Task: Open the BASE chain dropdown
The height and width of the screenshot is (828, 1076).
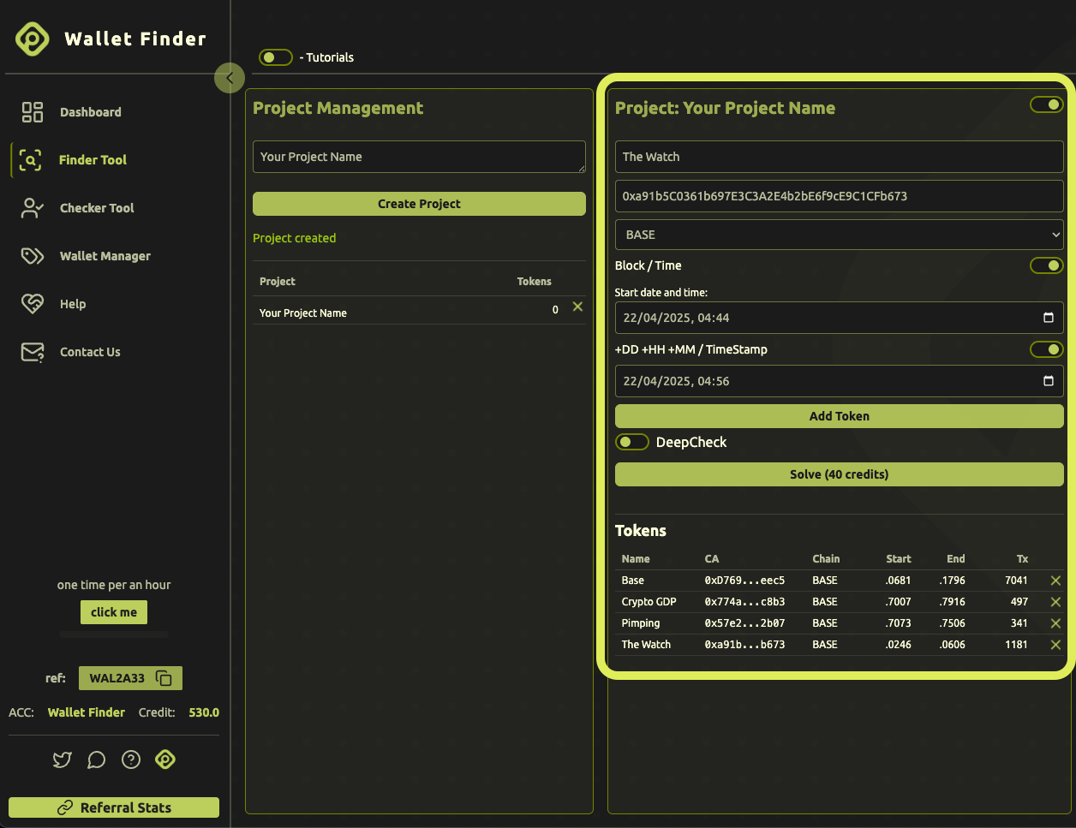Action: click(x=839, y=235)
